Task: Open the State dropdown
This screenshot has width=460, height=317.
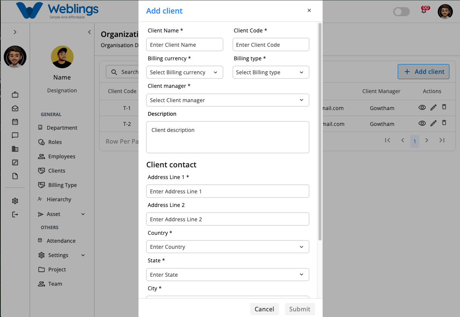Action: 228,275
